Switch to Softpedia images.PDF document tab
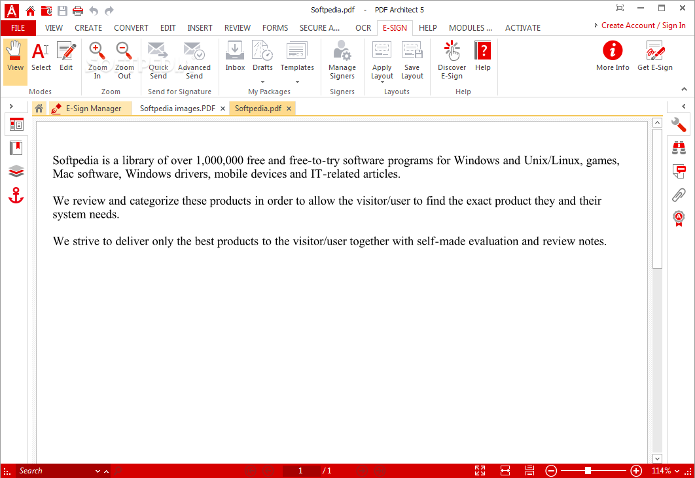 pyautogui.click(x=177, y=109)
